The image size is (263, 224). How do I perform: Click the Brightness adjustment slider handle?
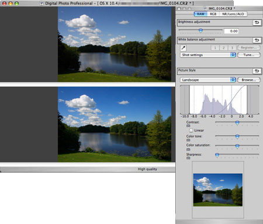click(200, 30)
